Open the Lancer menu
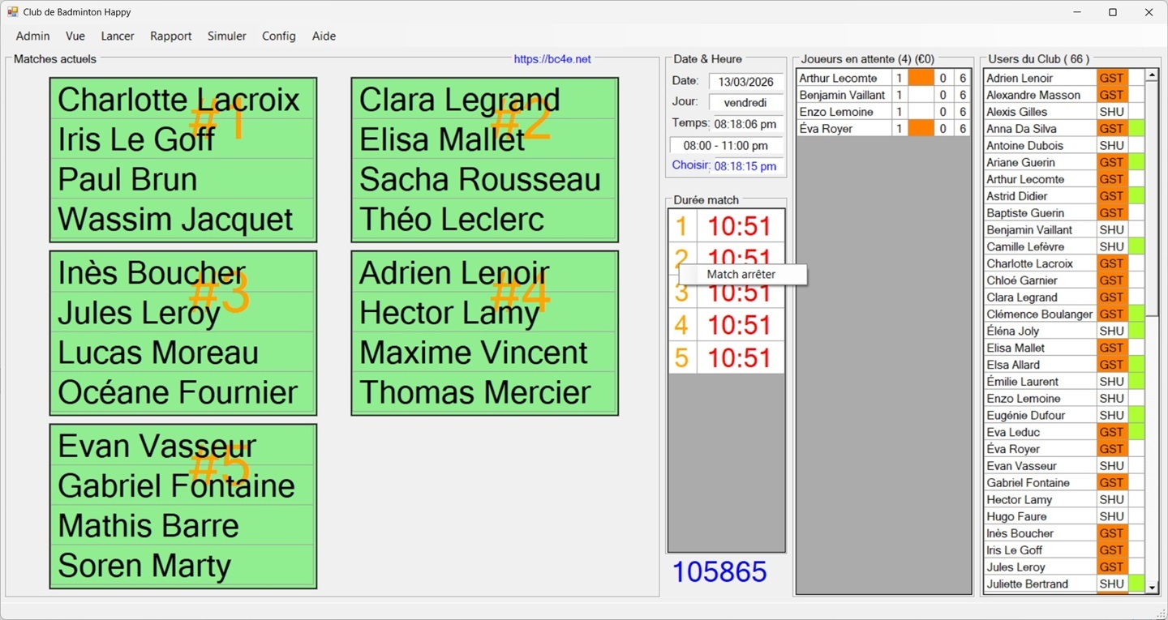 click(117, 36)
